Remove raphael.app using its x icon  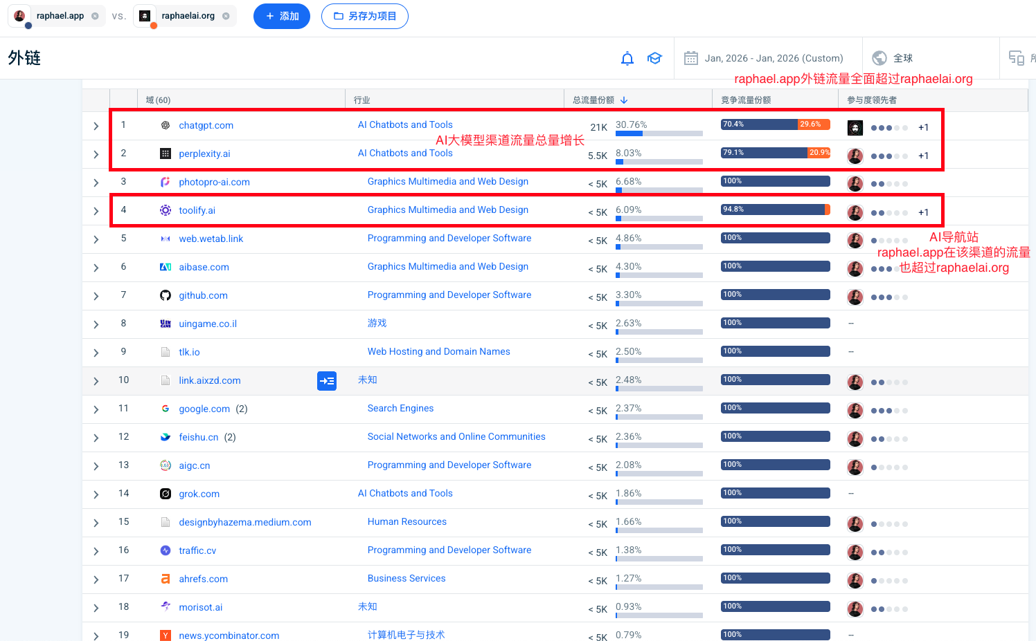(x=95, y=16)
